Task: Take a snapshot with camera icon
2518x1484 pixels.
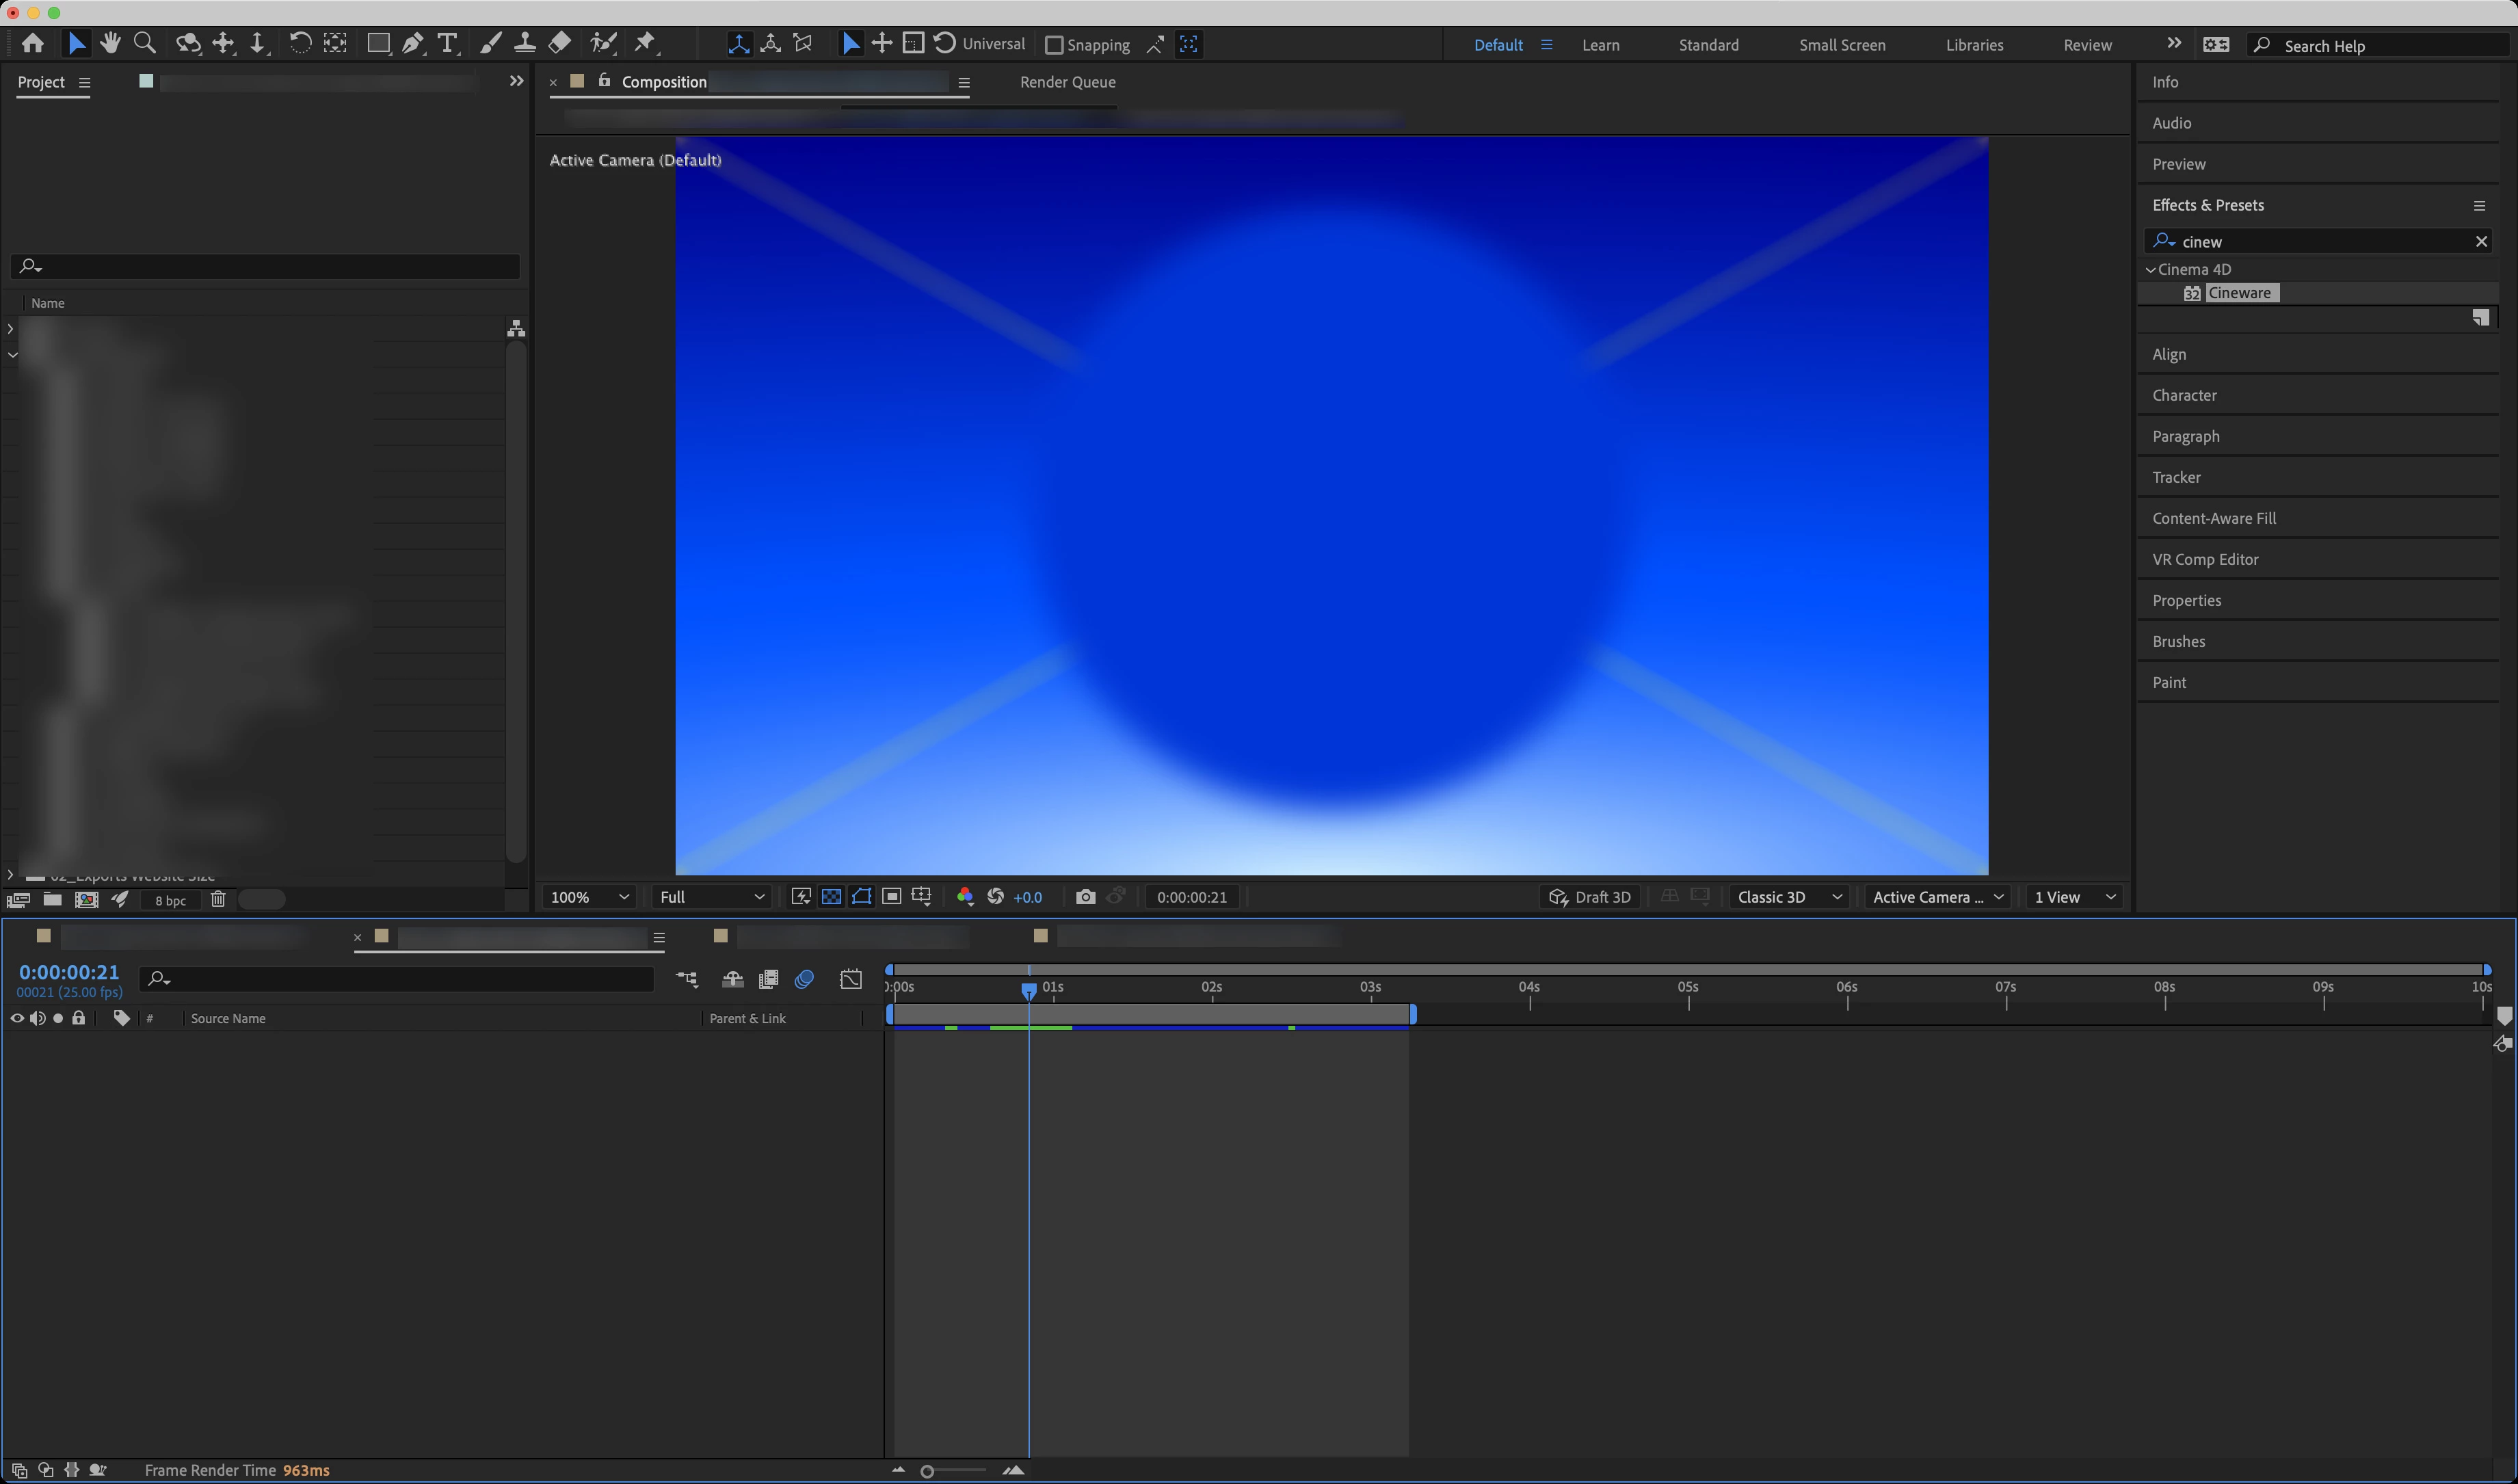Action: coord(1085,897)
